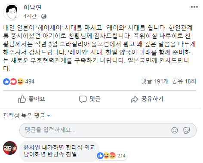Click the laughing reaction icon on post
Screen dimensions: 203x163
[20, 82]
